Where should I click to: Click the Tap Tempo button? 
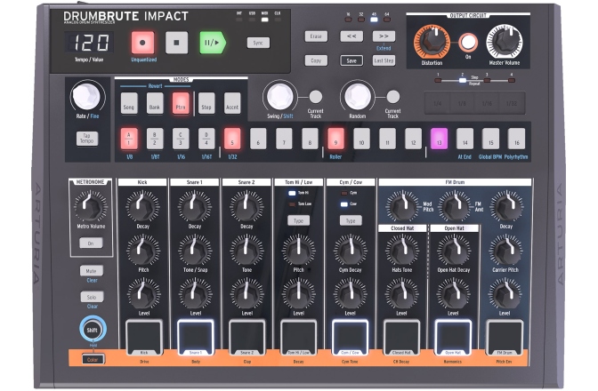coord(87,139)
